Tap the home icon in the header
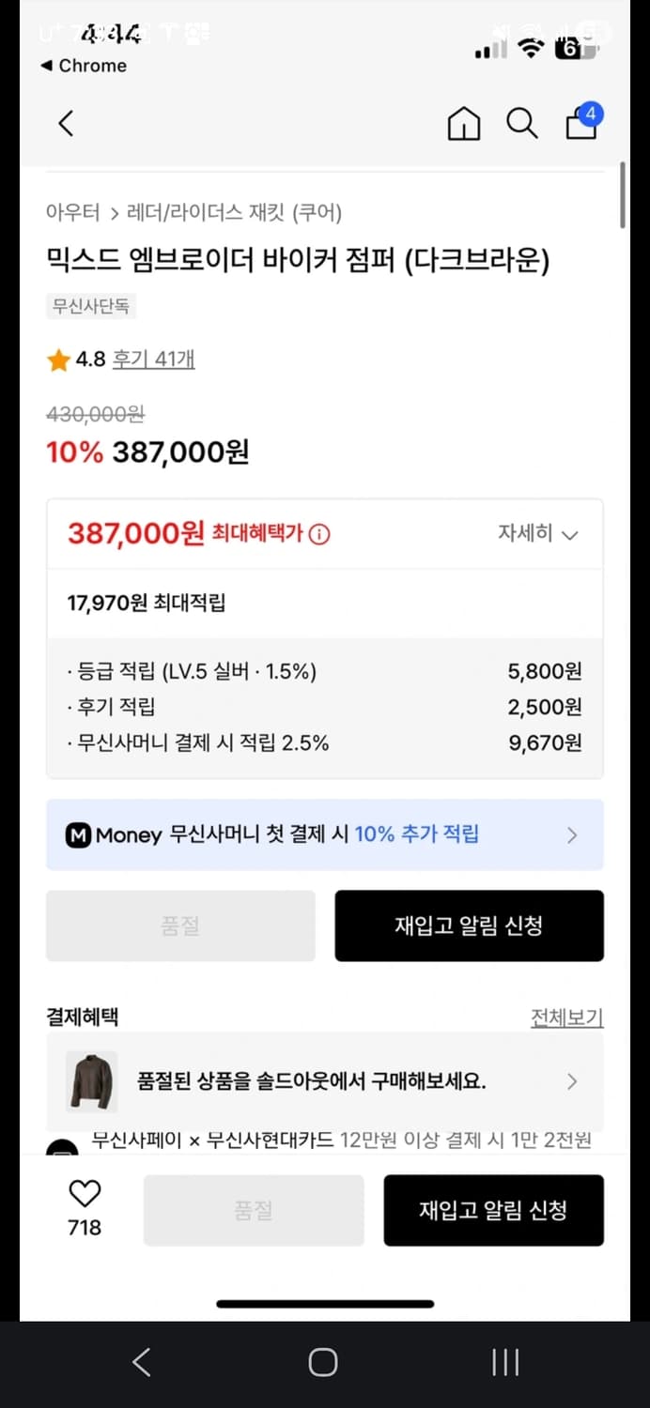This screenshot has height=1408, width=650. [x=463, y=123]
